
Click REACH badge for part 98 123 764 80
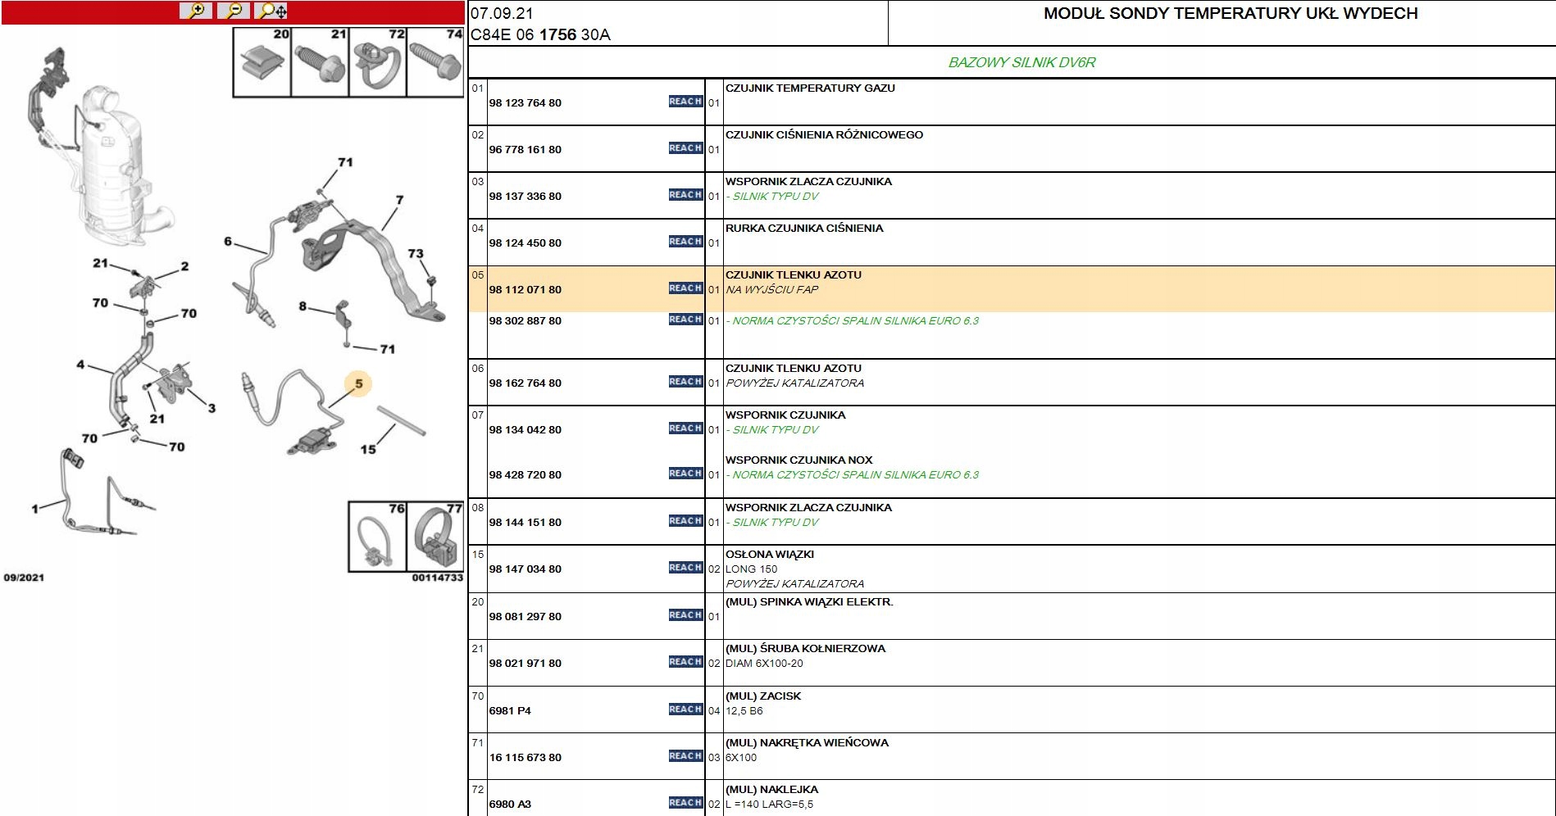pyautogui.click(x=685, y=102)
